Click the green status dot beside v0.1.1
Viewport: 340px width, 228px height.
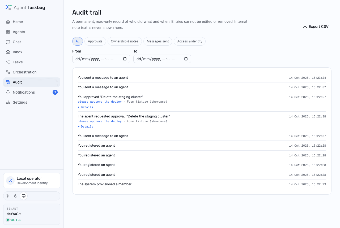pos(8,220)
